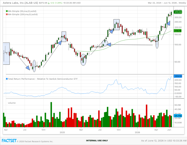The width and height of the screenshot is (187, 145).
Task: Click the blue 25.71M volume tag
Action: pos(178,116)
